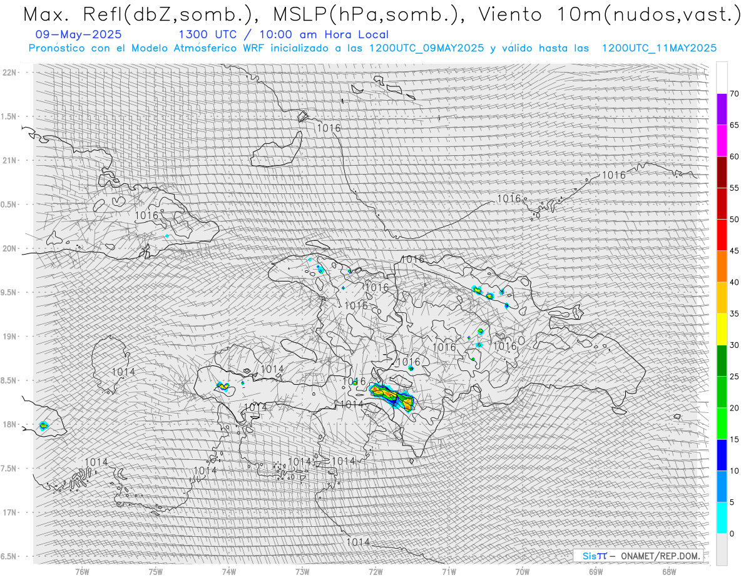
Task: Click the chart title starting Max. Refl(dbZ,somb.)
Action: (382, 14)
